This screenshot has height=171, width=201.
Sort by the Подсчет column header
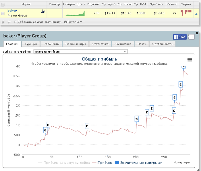(x=93, y=5)
